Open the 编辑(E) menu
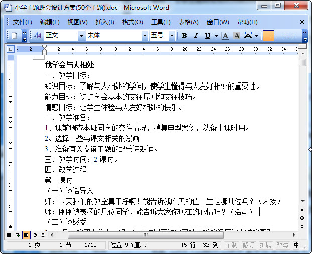 (50, 22)
